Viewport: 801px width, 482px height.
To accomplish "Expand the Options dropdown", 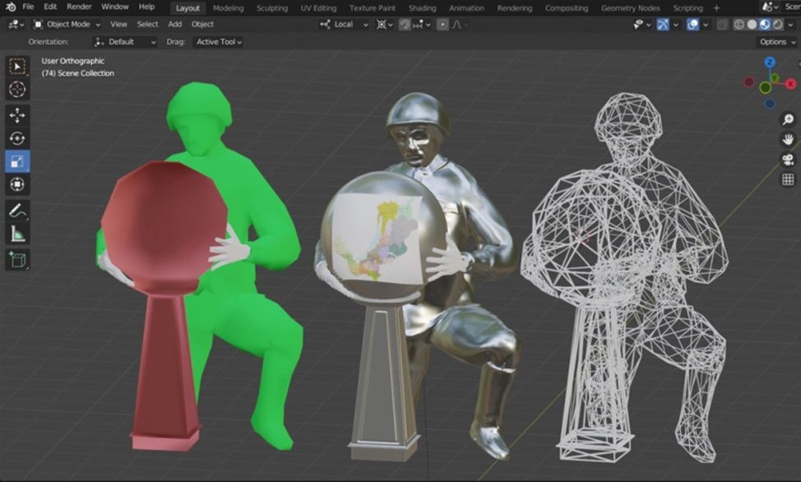I will (777, 42).
